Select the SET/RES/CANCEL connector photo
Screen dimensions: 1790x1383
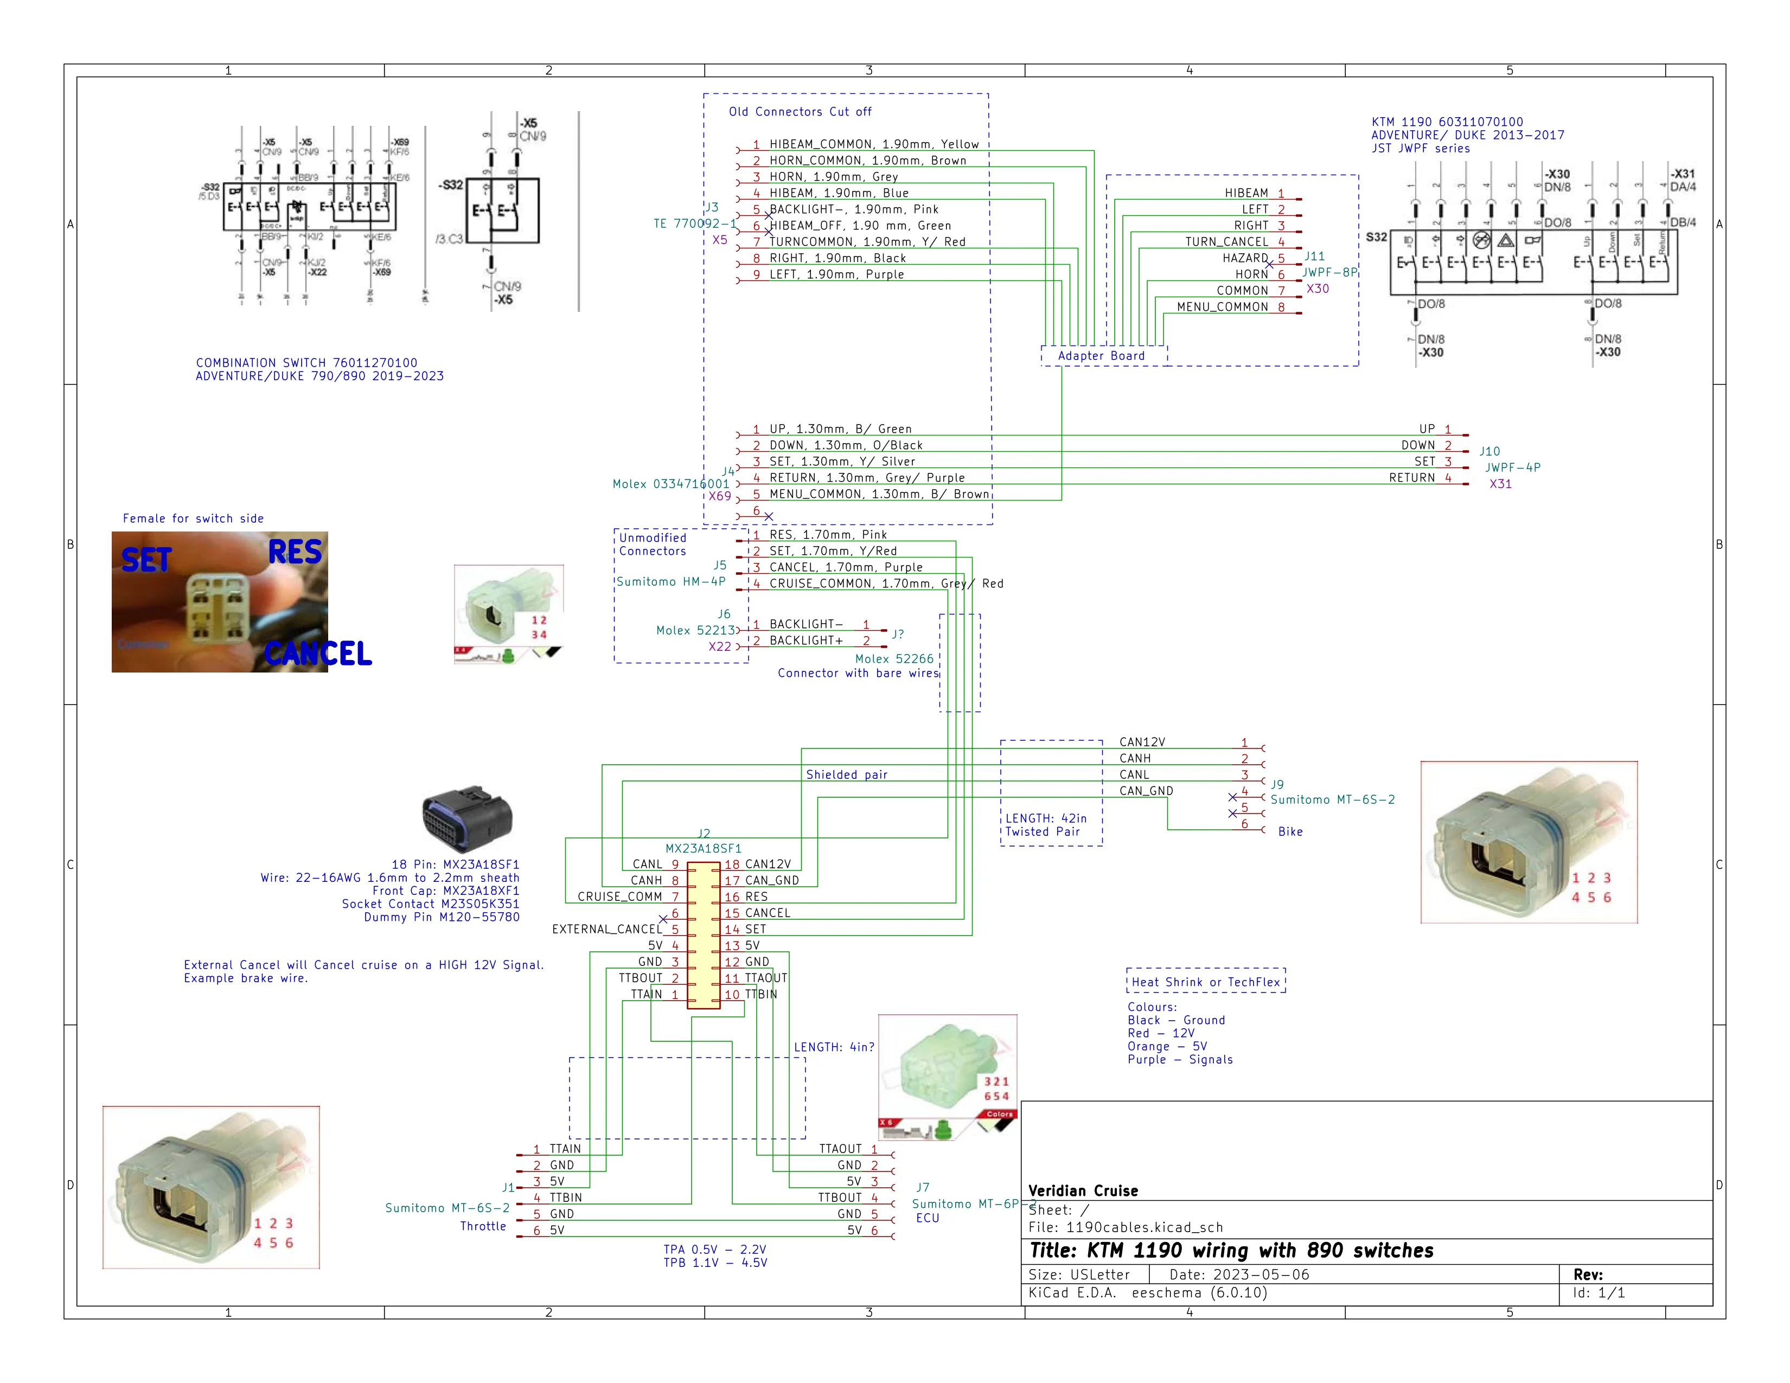(x=220, y=601)
